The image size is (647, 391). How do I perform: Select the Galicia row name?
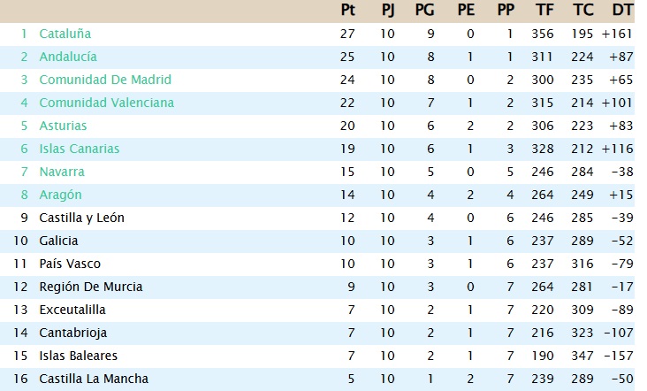point(58,241)
